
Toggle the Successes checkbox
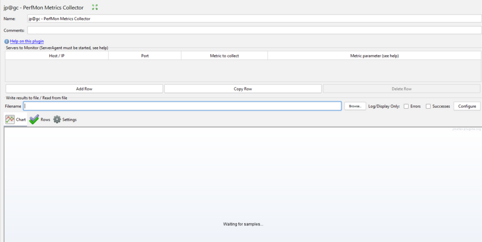(428, 106)
